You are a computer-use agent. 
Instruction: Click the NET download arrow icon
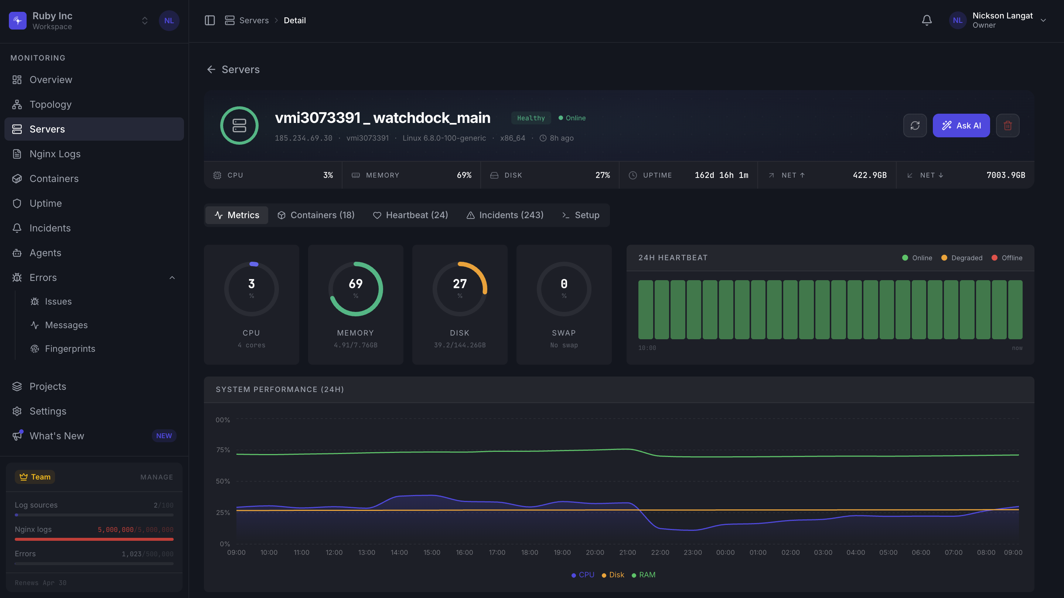(x=910, y=175)
